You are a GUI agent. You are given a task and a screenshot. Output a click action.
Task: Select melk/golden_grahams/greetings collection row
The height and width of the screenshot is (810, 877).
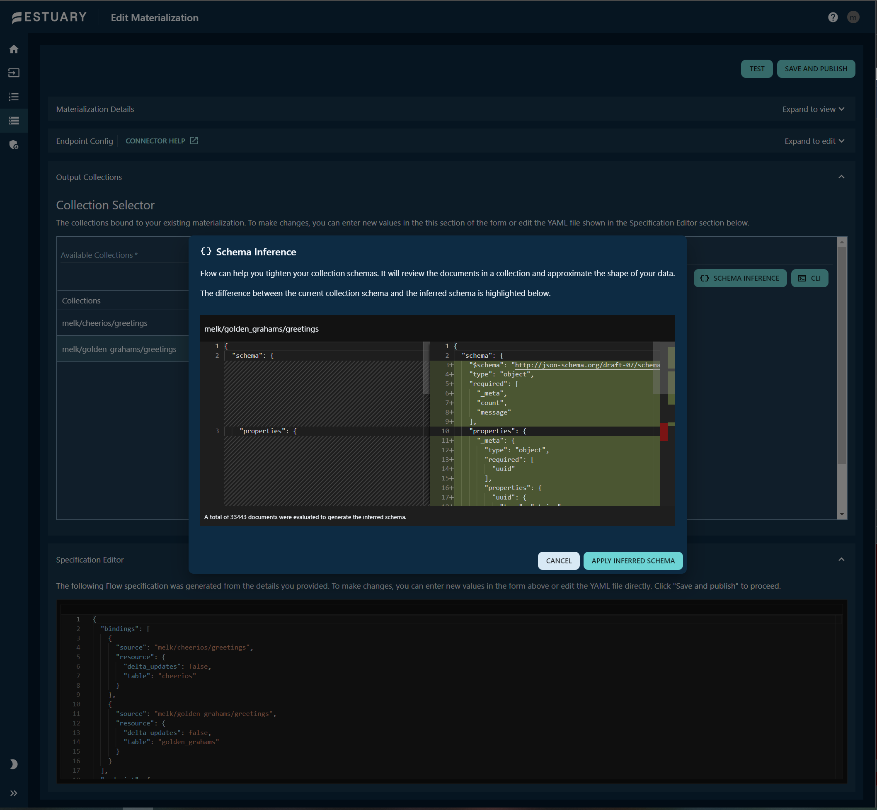(x=123, y=349)
